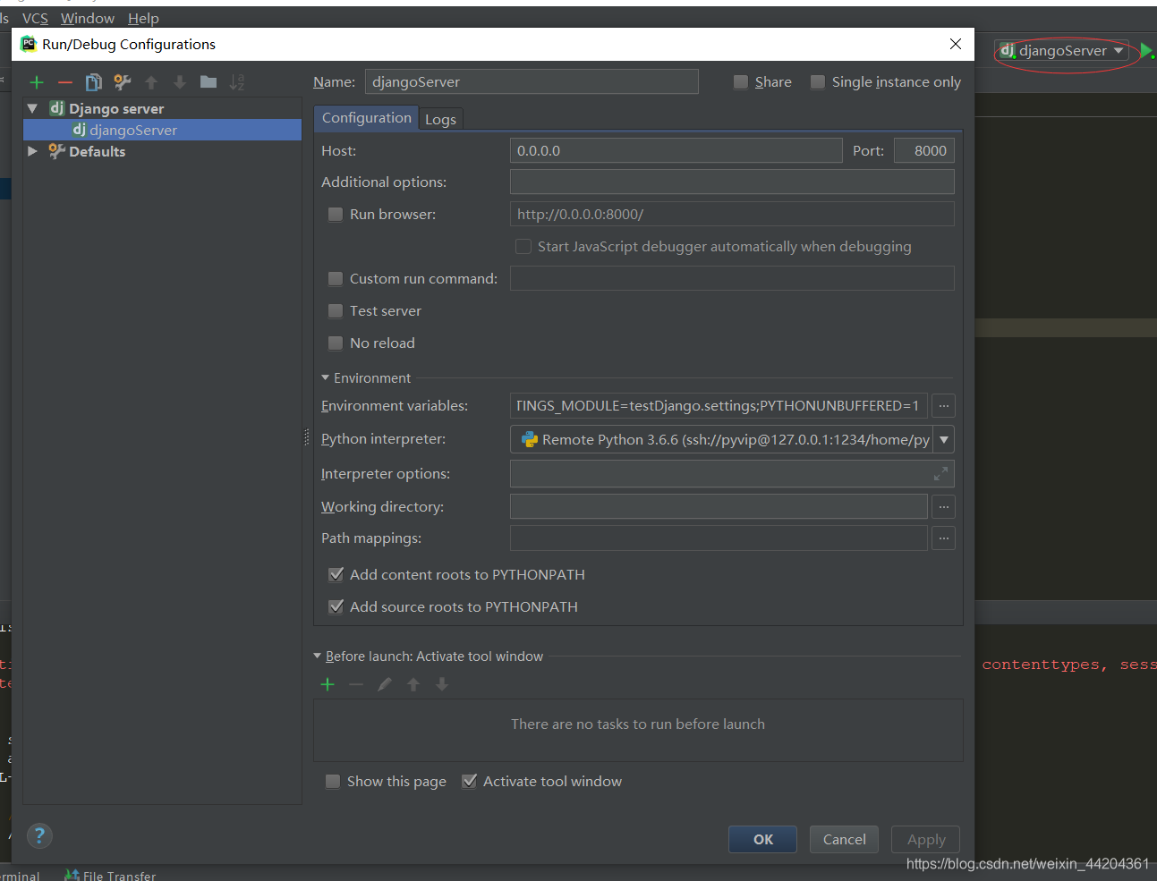The height and width of the screenshot is (881, 1157).
Task: Edit defaults via the wrench icon
Action: point(123,82)
